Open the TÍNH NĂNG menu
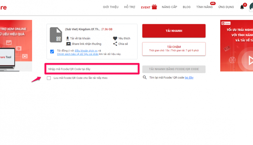 click(x=204, y=7)
